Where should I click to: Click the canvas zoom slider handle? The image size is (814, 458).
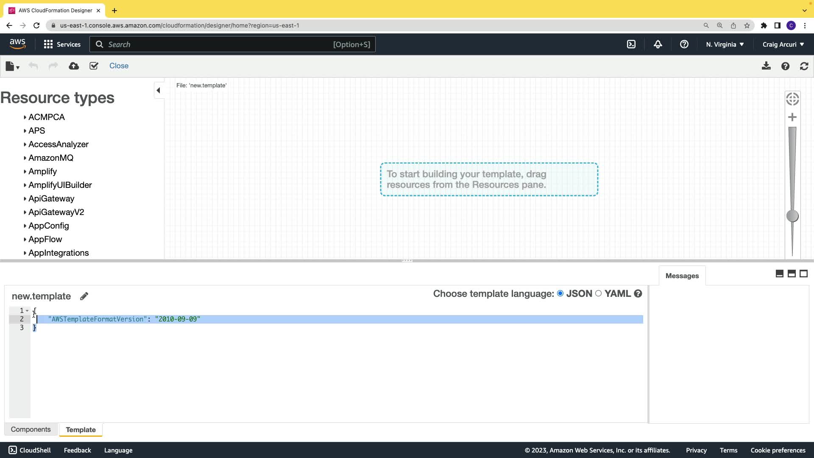click(792, 216)
